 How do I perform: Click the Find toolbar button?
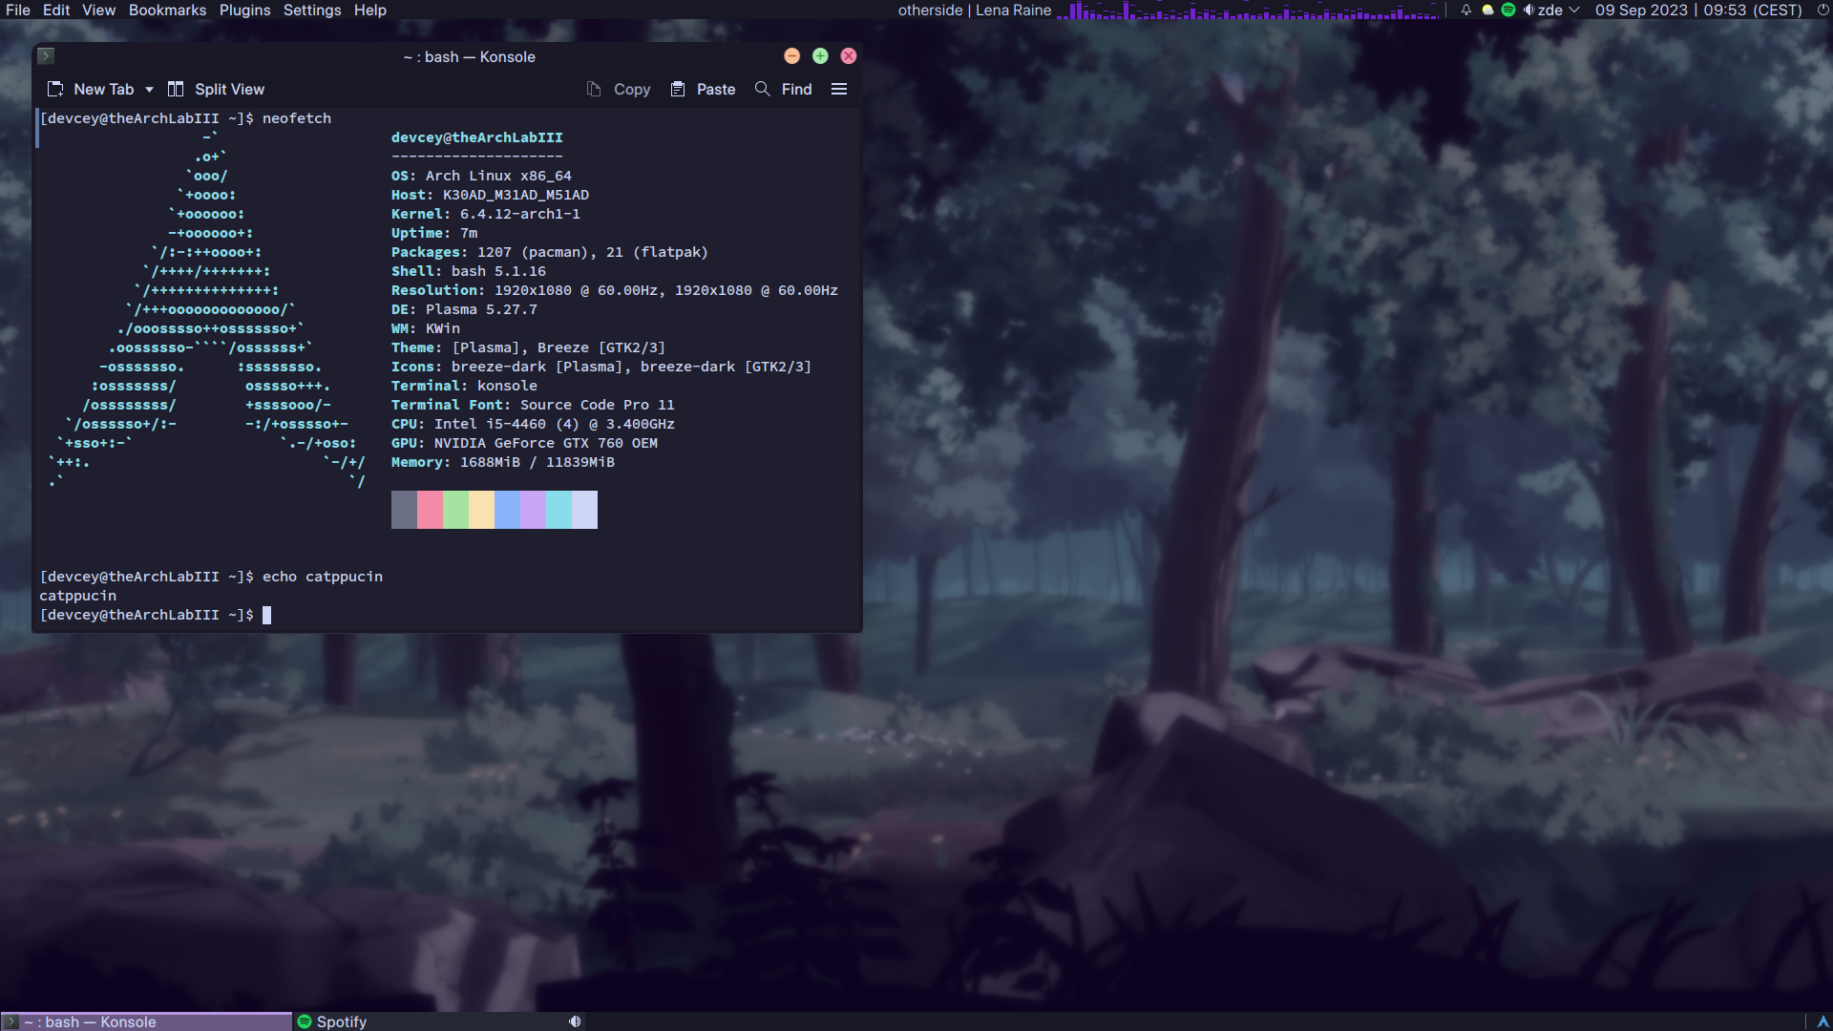point(784,89)
